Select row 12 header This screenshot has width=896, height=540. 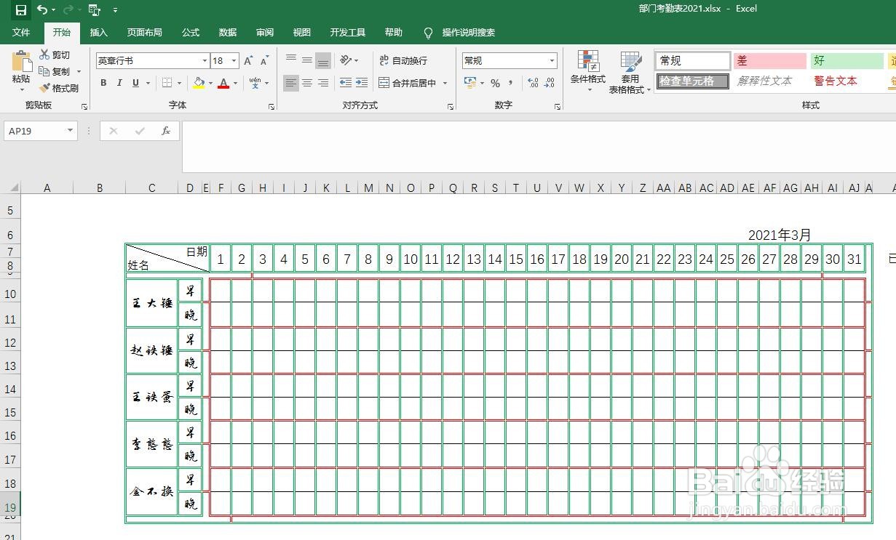10,342
